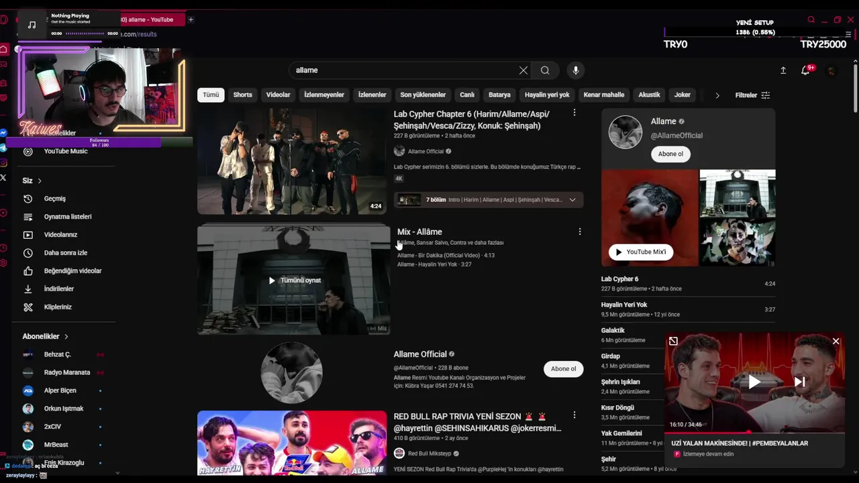Select the İzlenmeyenler filter chip

pos(324,95)
